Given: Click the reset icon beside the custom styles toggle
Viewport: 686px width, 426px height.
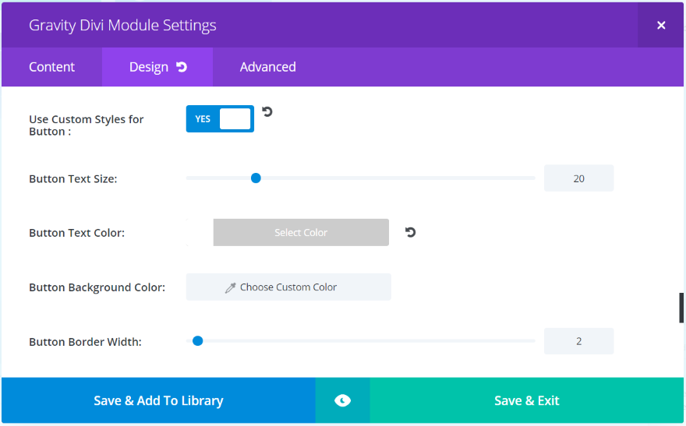Looking at the screenshot, I should point(267,112).
